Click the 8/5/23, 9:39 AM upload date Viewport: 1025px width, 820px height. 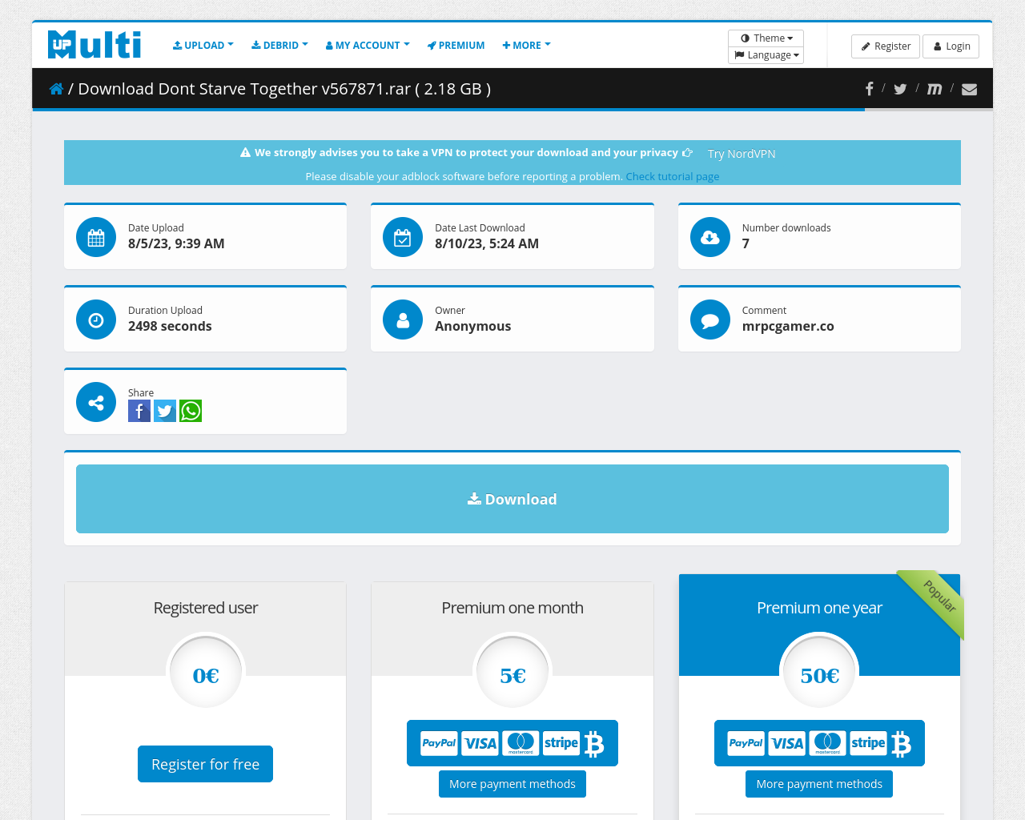coord(176,243)
